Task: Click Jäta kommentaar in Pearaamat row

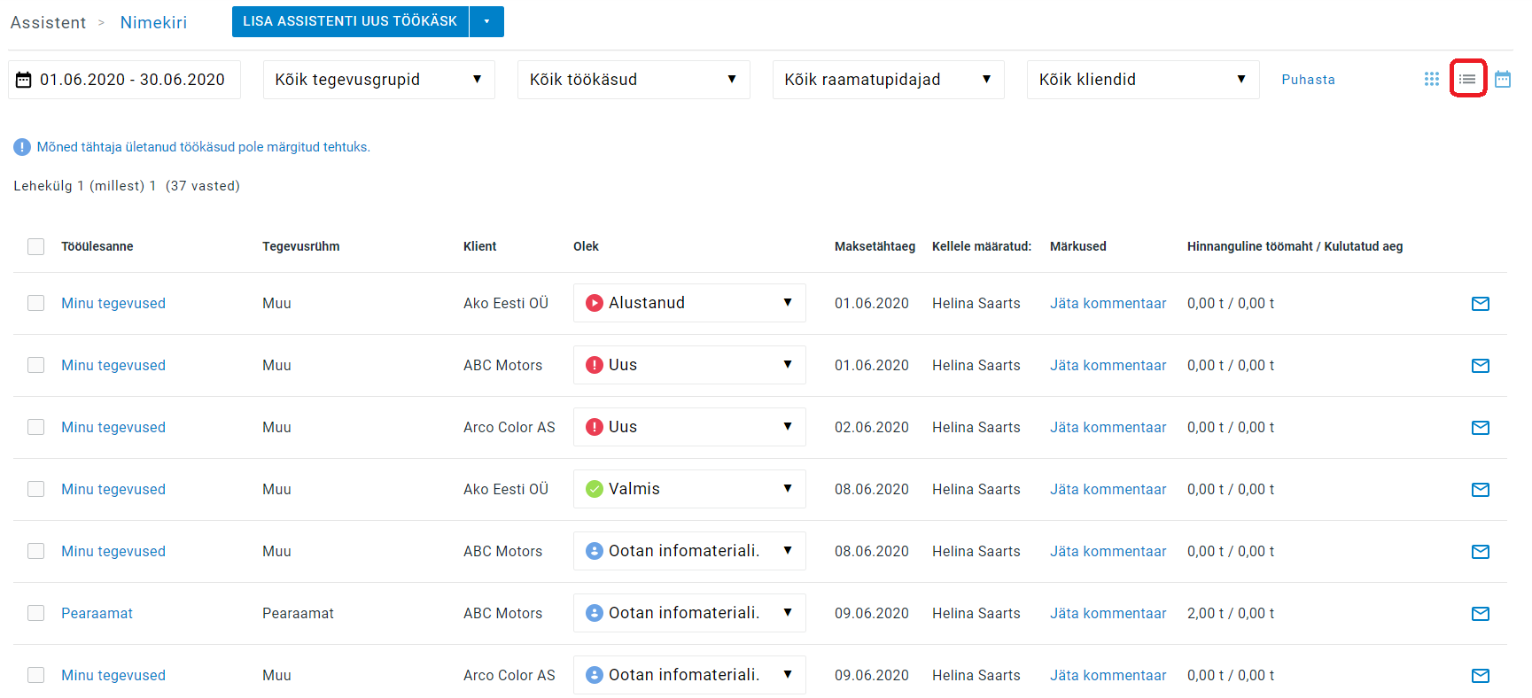Action: point(1108,613)
